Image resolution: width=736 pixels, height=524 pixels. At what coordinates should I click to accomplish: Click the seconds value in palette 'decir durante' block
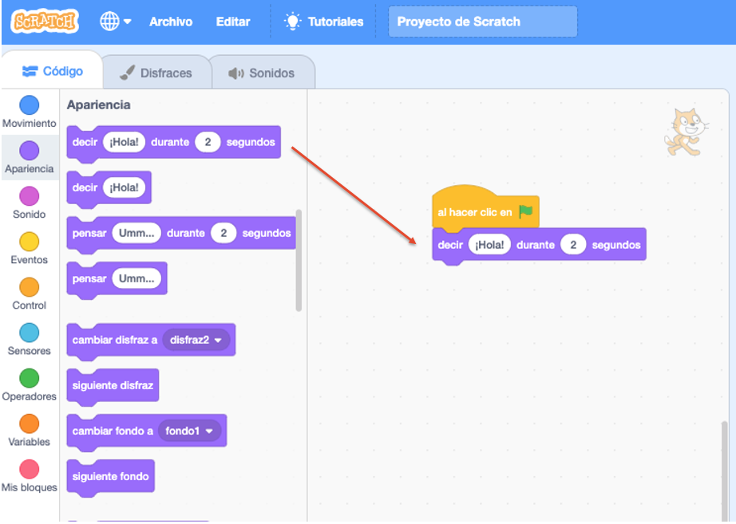click(x=208, y=142)
